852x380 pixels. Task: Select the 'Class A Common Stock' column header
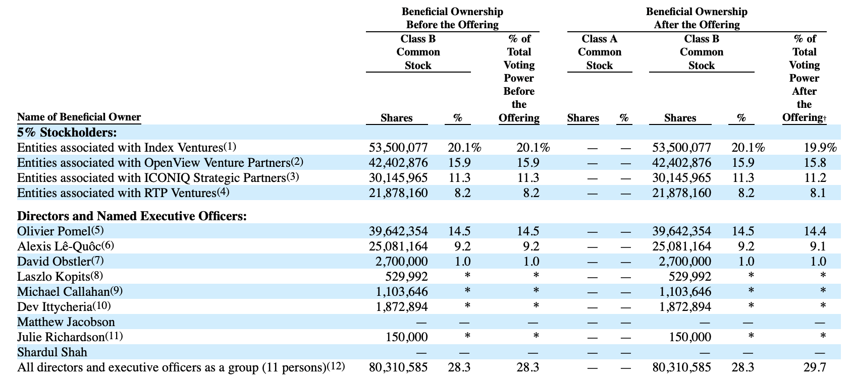click(600, 52)
